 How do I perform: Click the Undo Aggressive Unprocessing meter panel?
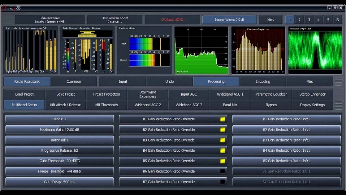click(31, 50)
